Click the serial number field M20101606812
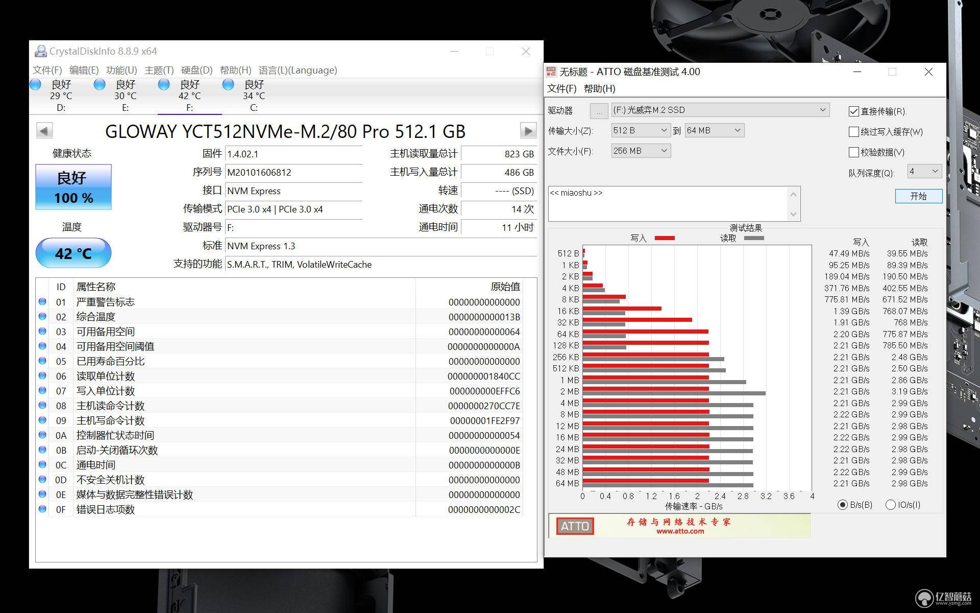 pyautogui.click(x=293, y=172)
